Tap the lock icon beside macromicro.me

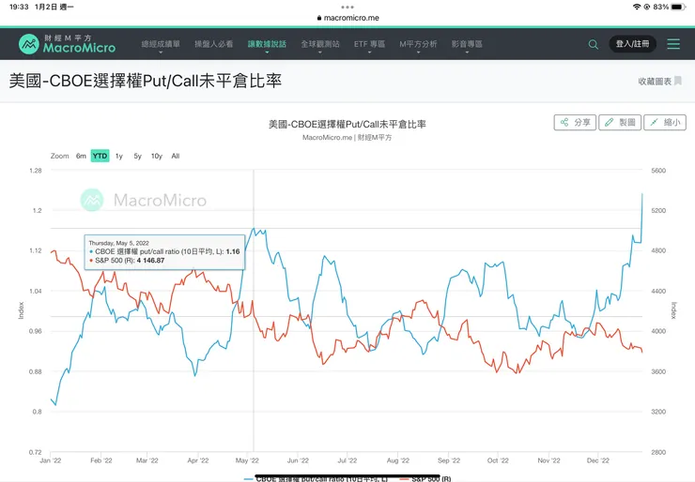pos(319,18)
